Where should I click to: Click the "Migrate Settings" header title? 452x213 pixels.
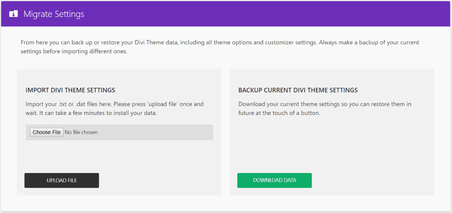(x=53, y=14)
